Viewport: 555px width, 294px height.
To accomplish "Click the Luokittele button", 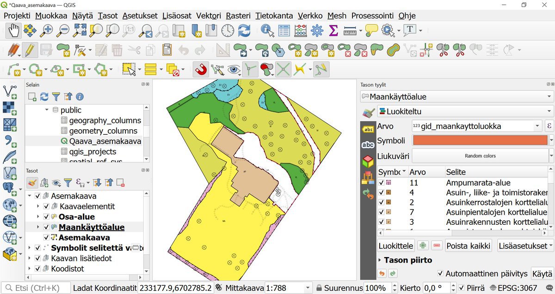I will [x=396, y=246].
